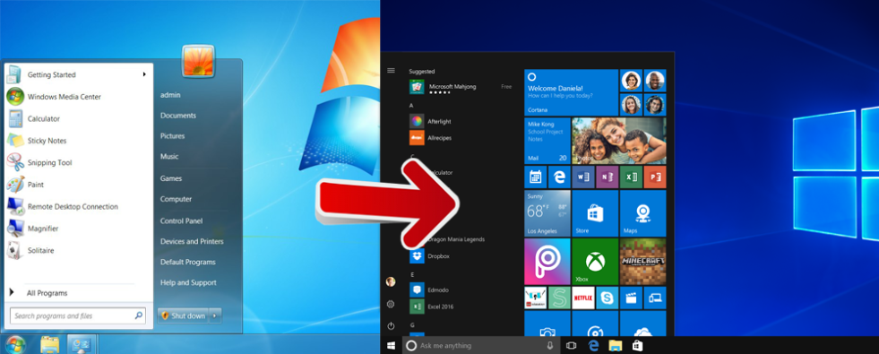
Task: Open the Mail tile
Action: (547, 140)
